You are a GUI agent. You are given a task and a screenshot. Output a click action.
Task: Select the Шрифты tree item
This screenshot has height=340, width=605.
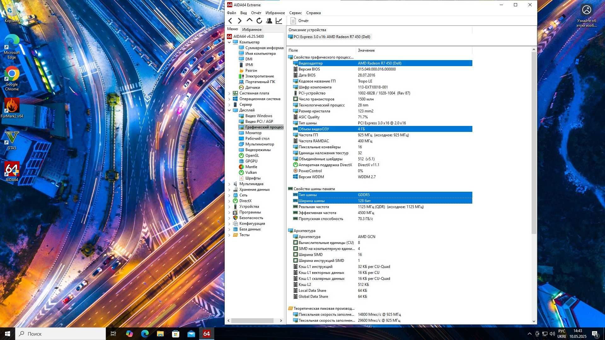(250, 178)
